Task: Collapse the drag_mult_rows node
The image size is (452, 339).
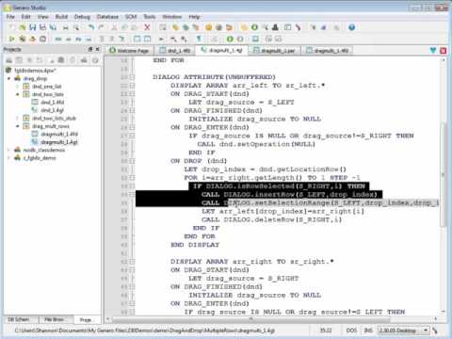Action: (18, 126)
